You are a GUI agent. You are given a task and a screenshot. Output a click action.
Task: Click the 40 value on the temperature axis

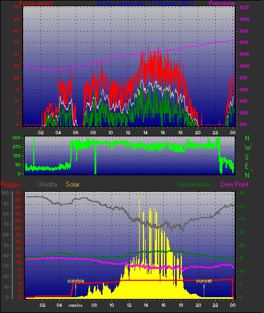click(242, 193)
